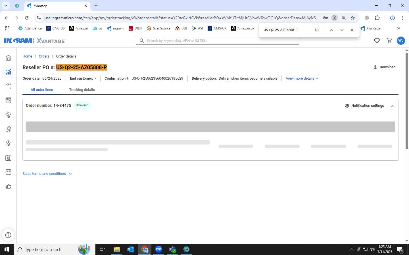
Task: Open Microsoft Teams from the taskbar
Action: tap(172, 249)
